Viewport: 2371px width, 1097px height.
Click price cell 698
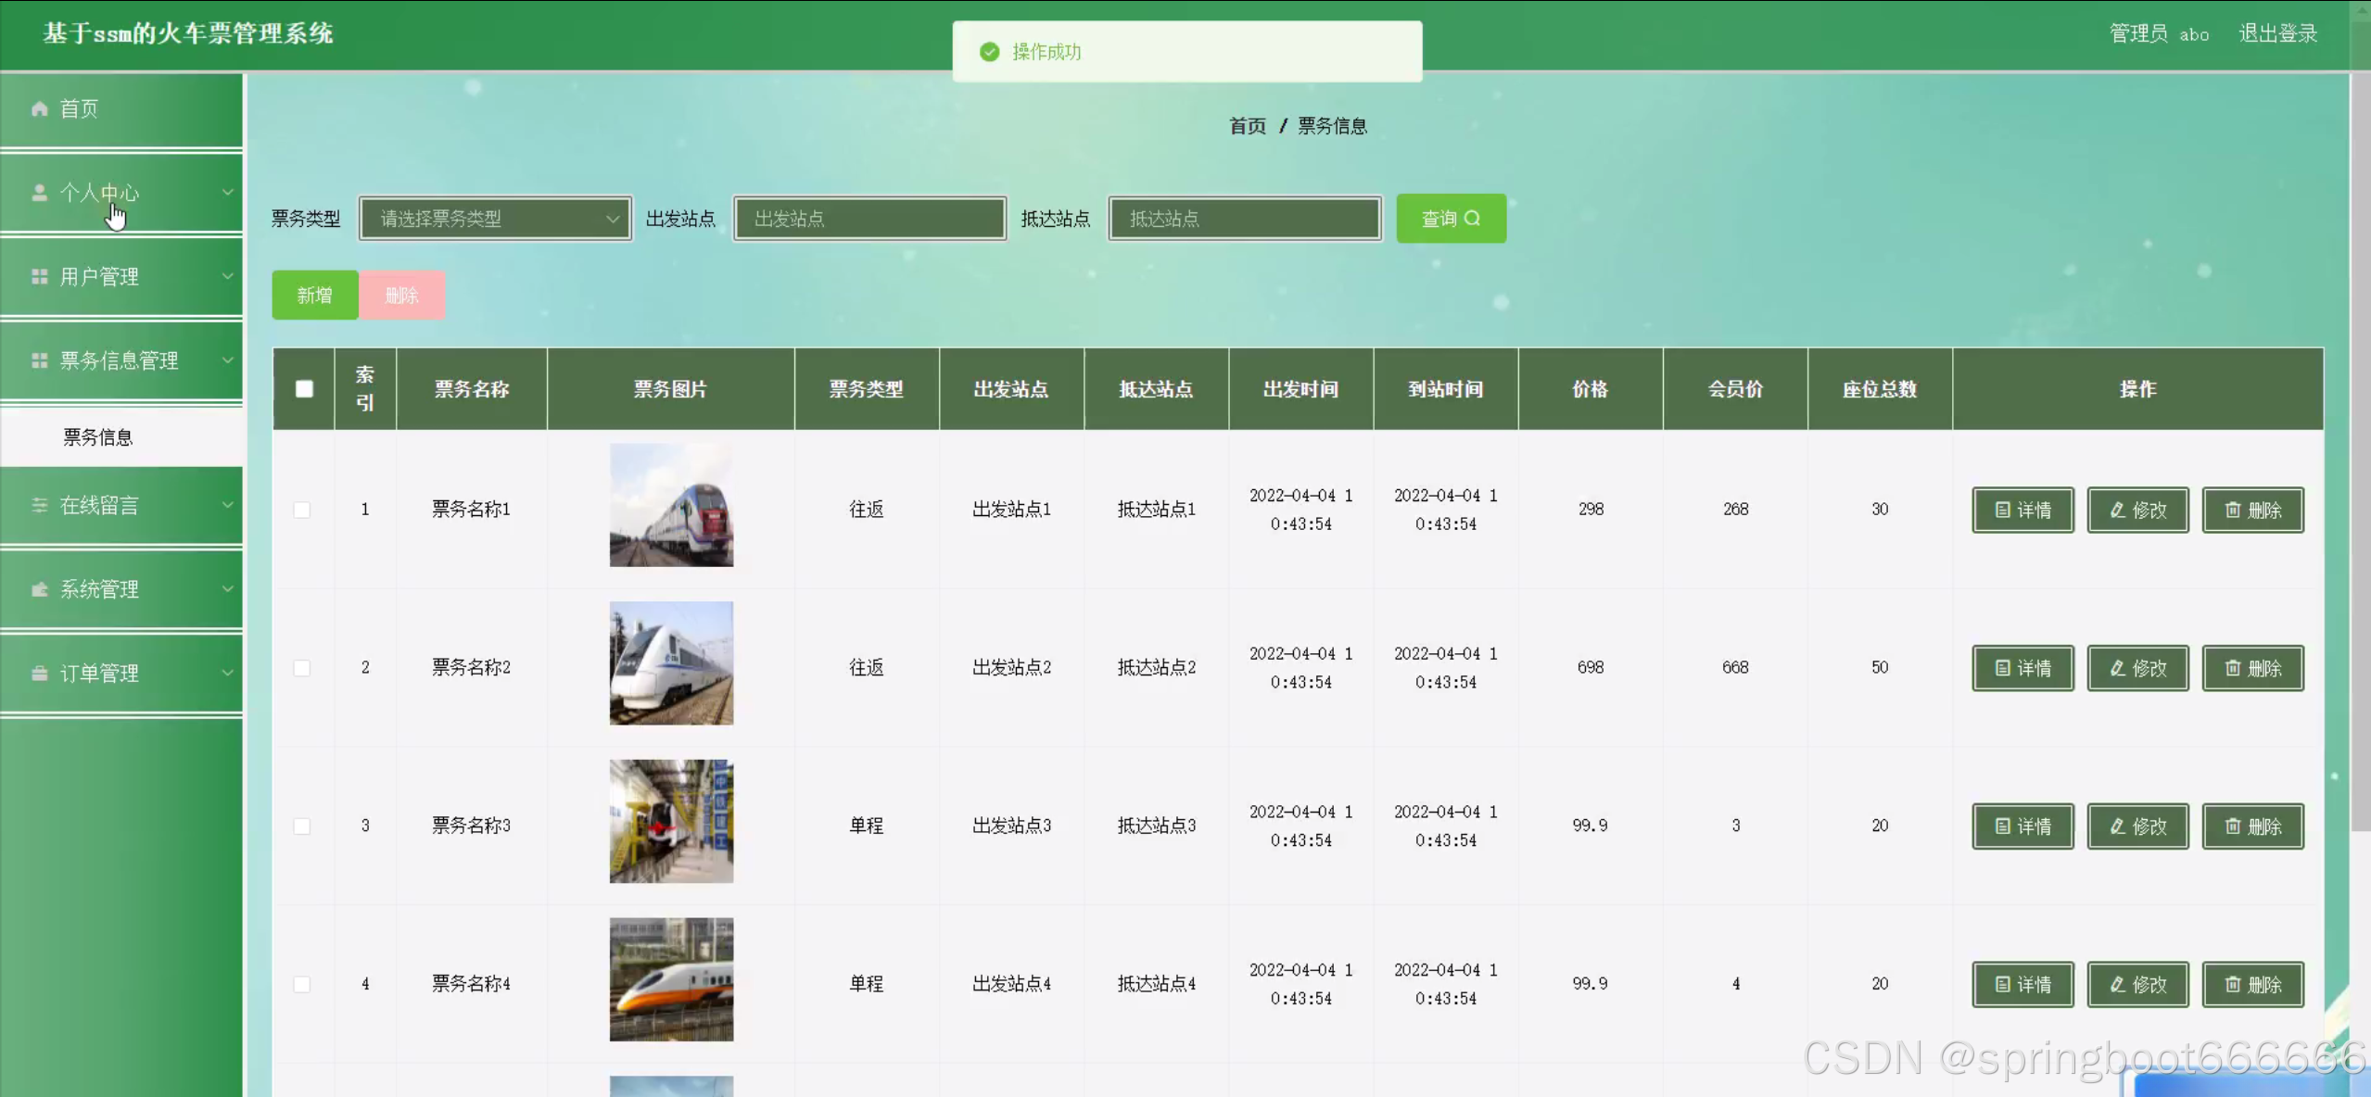[1591, 667]
